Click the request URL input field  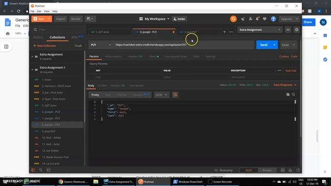click(184, 45)
